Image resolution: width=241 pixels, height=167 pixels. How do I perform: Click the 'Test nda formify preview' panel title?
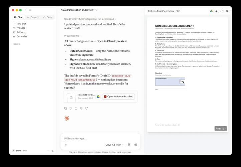click(x=161, y=11)
